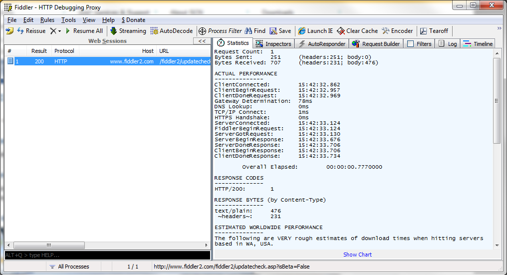The image size is (507, 275).
Task: Click the comment icon in the toolbar
Action: tap(9, 31)
